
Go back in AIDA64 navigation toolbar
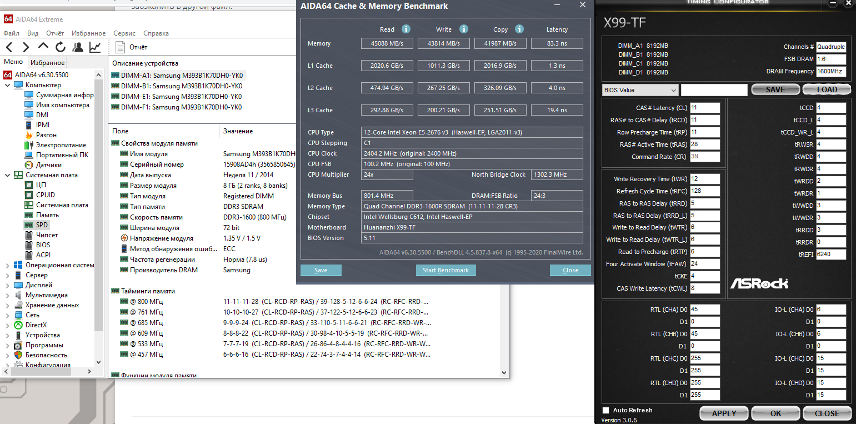(x=9, y=47)
